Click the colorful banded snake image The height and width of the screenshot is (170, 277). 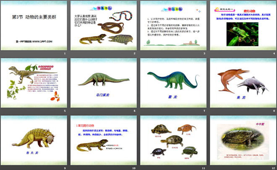[x=121, y=15]
